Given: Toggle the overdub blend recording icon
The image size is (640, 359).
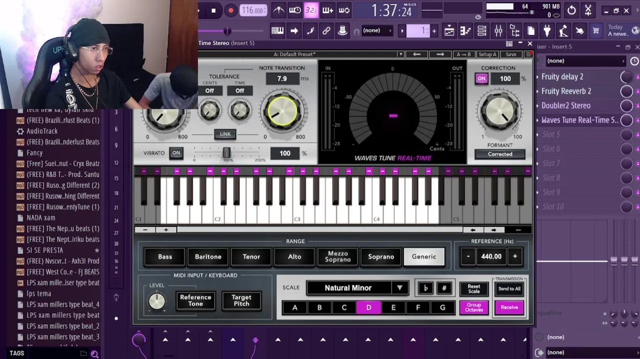Looking at the screenshot, I should (328, 10).
